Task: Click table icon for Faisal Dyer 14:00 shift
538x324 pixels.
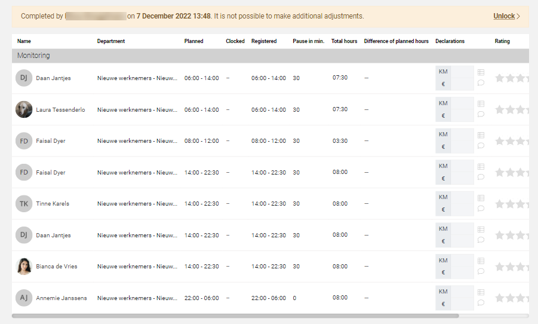Action: click(x=481, y=166)
